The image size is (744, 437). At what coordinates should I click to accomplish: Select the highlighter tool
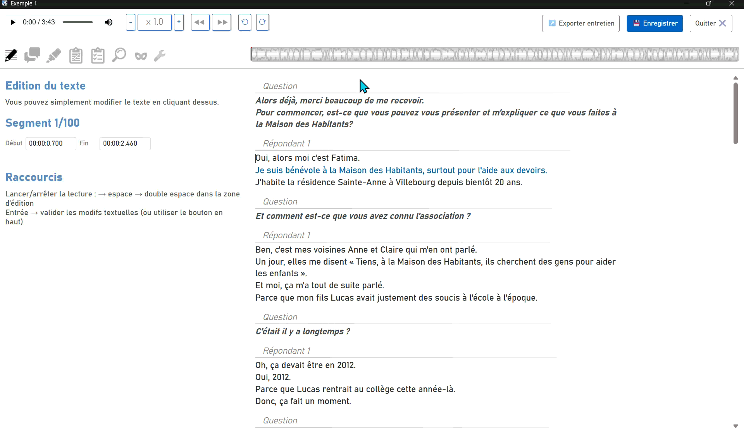(x=54, y=56)
